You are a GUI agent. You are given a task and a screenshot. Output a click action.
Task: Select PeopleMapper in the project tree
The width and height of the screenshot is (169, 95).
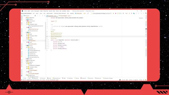[x=34, y=70]
